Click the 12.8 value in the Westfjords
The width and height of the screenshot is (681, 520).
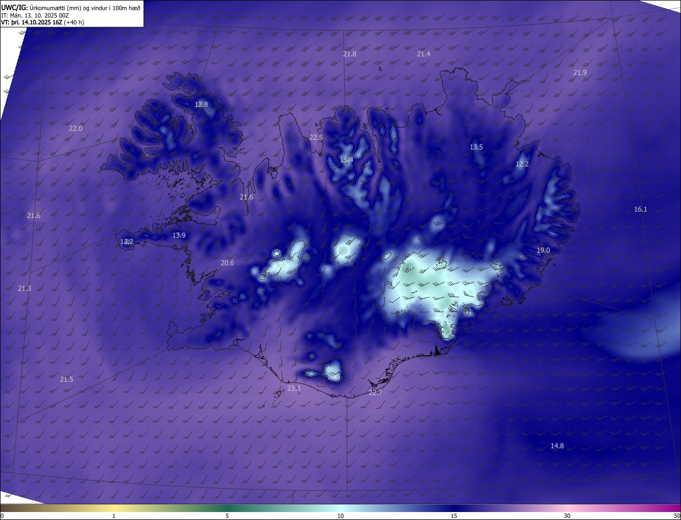click(x=201, y=104)
